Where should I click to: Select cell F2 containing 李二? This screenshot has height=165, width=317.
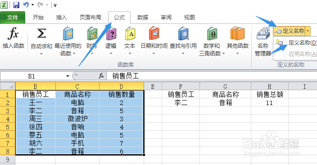[181, 103]
